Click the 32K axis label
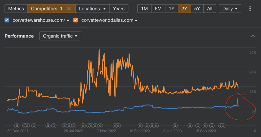Image resolution: width=261 pixels, height=137 pixels. click(x=253, y=52)
